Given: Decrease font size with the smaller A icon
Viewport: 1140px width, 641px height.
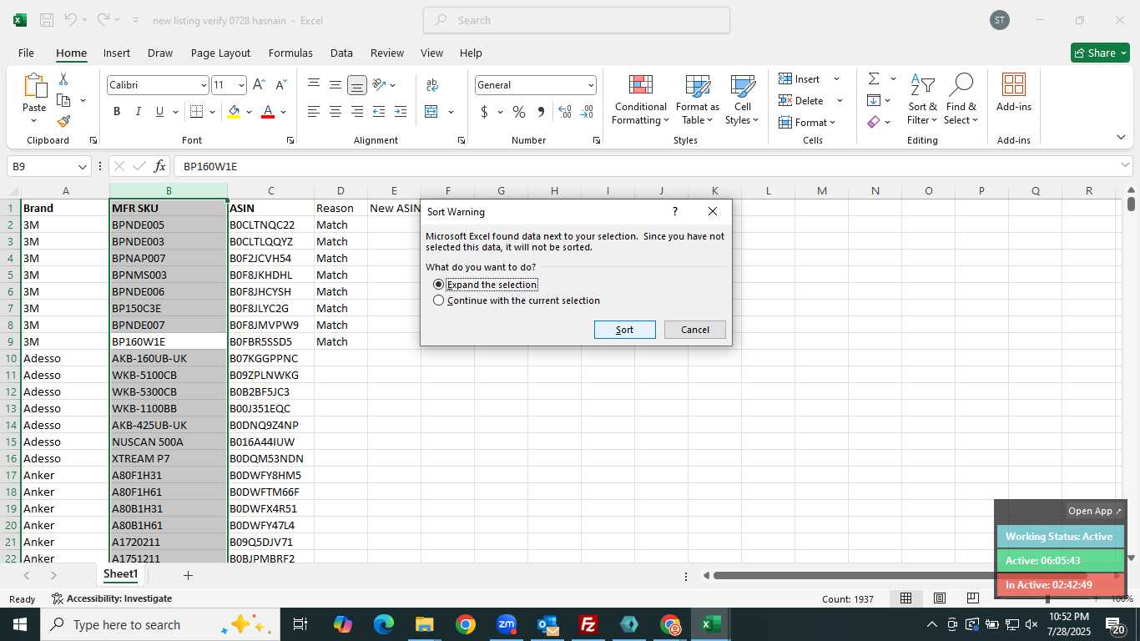Looking at the screenshot, I should (280, 85).
